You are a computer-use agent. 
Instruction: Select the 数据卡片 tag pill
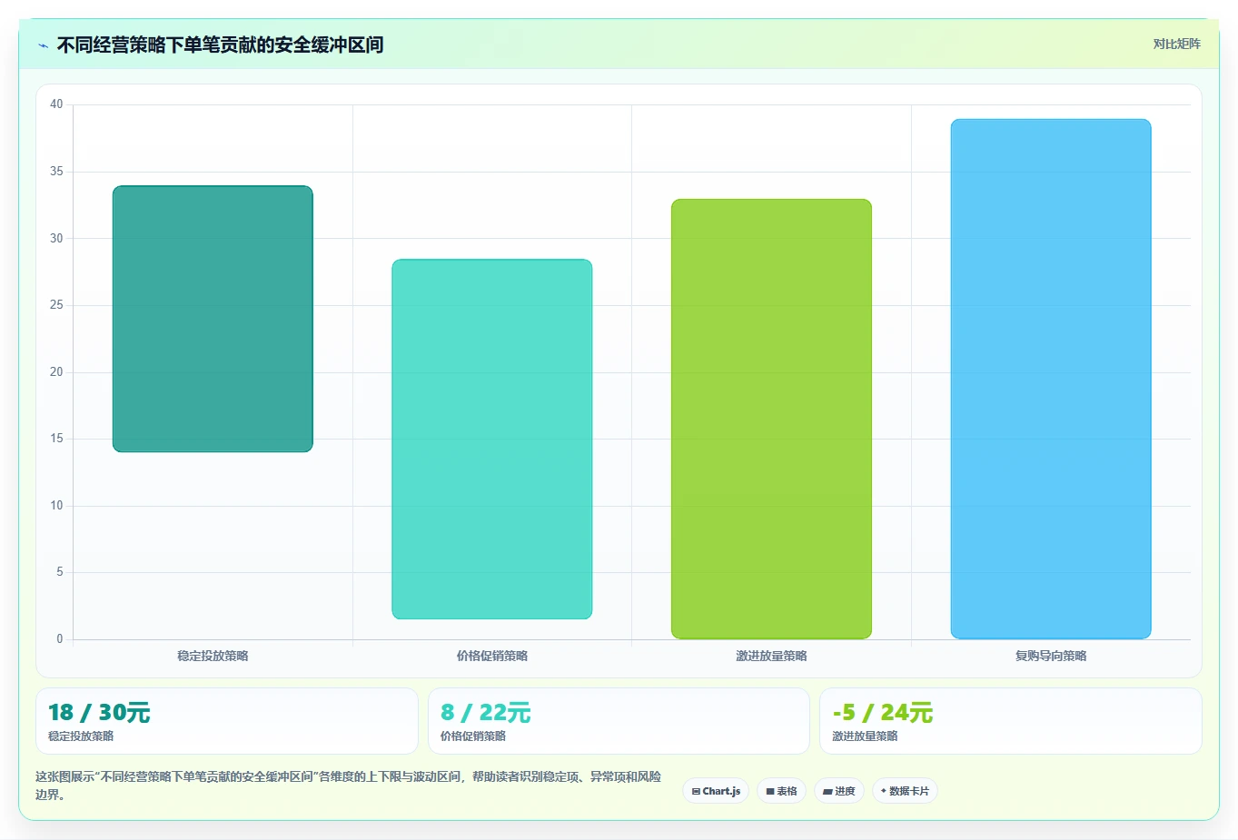[x=905, y=791]
